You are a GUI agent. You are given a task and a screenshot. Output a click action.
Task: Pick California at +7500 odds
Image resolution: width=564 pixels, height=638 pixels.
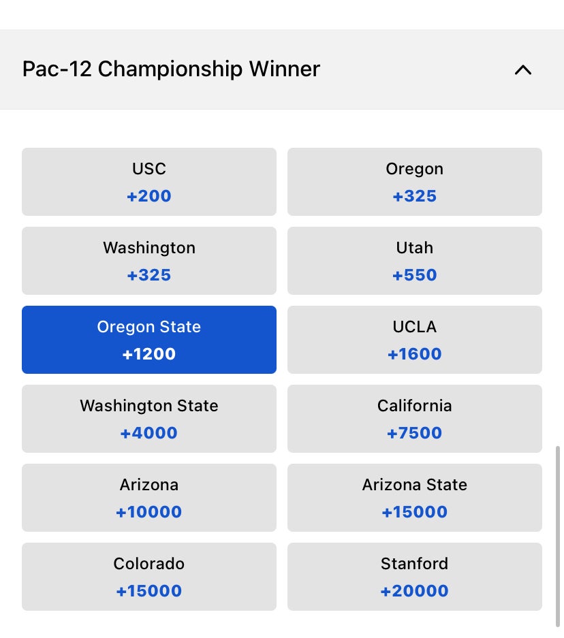coord(414,419)
